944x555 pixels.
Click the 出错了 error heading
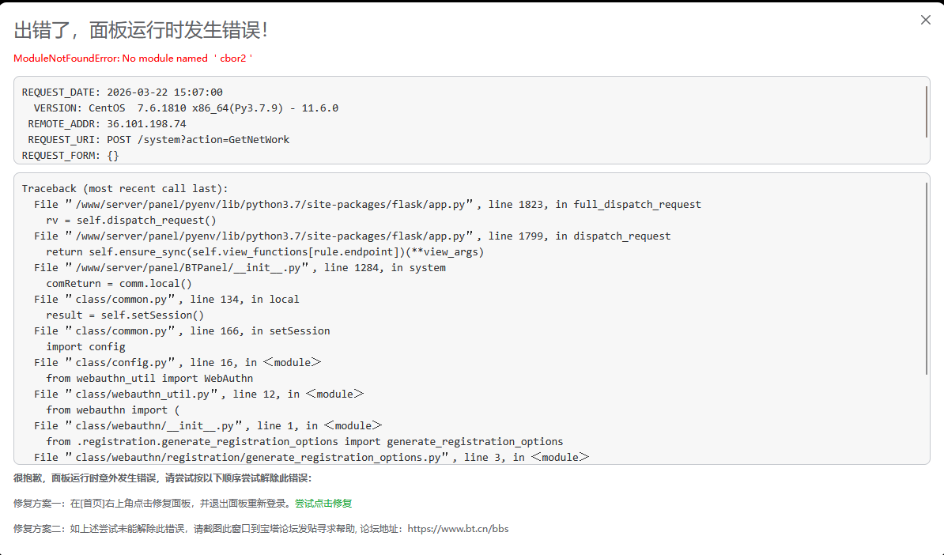click(x=142, y=31)
